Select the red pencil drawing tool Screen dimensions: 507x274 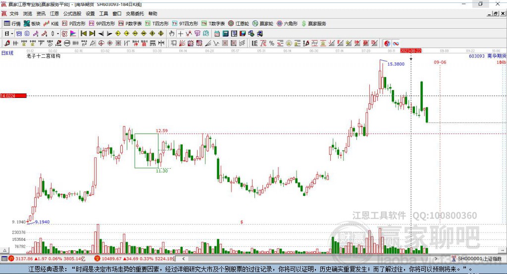pyautogui.click(x=7, y=43)
